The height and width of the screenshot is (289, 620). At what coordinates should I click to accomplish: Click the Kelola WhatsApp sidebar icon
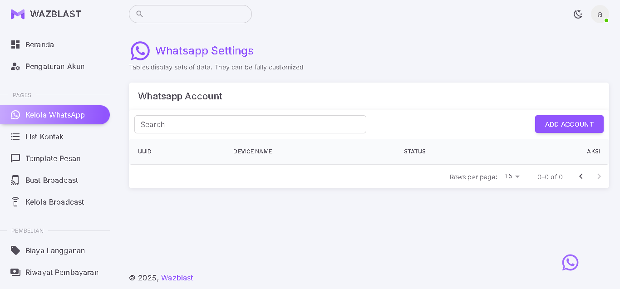pyautogui.click(x=15, y=115)
